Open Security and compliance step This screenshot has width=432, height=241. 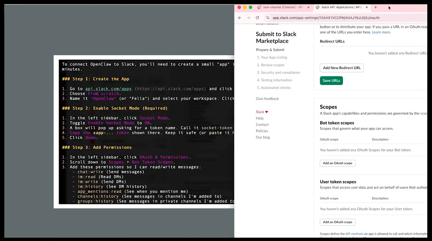278,72
